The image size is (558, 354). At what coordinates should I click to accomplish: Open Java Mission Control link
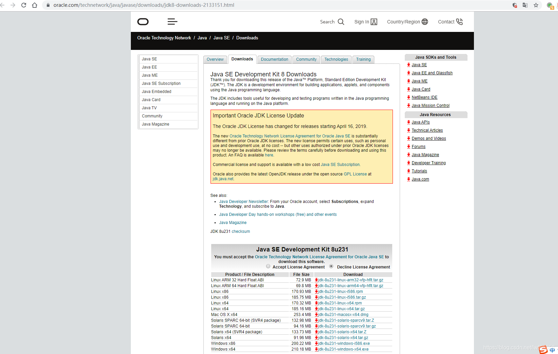tap(431, 106)
